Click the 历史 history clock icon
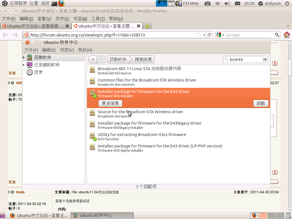This screenshot has width=292, height=219. pyautogui.click(x=29, y=72)
